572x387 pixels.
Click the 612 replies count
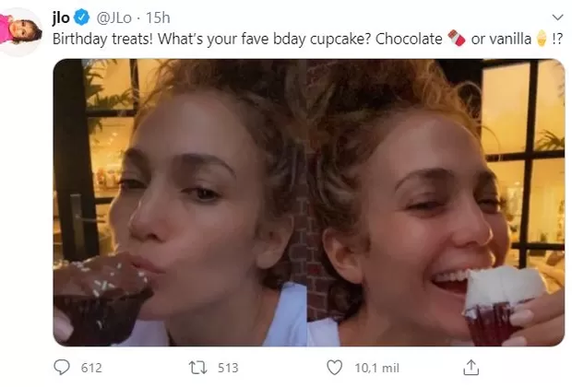(x=91, y=368)
